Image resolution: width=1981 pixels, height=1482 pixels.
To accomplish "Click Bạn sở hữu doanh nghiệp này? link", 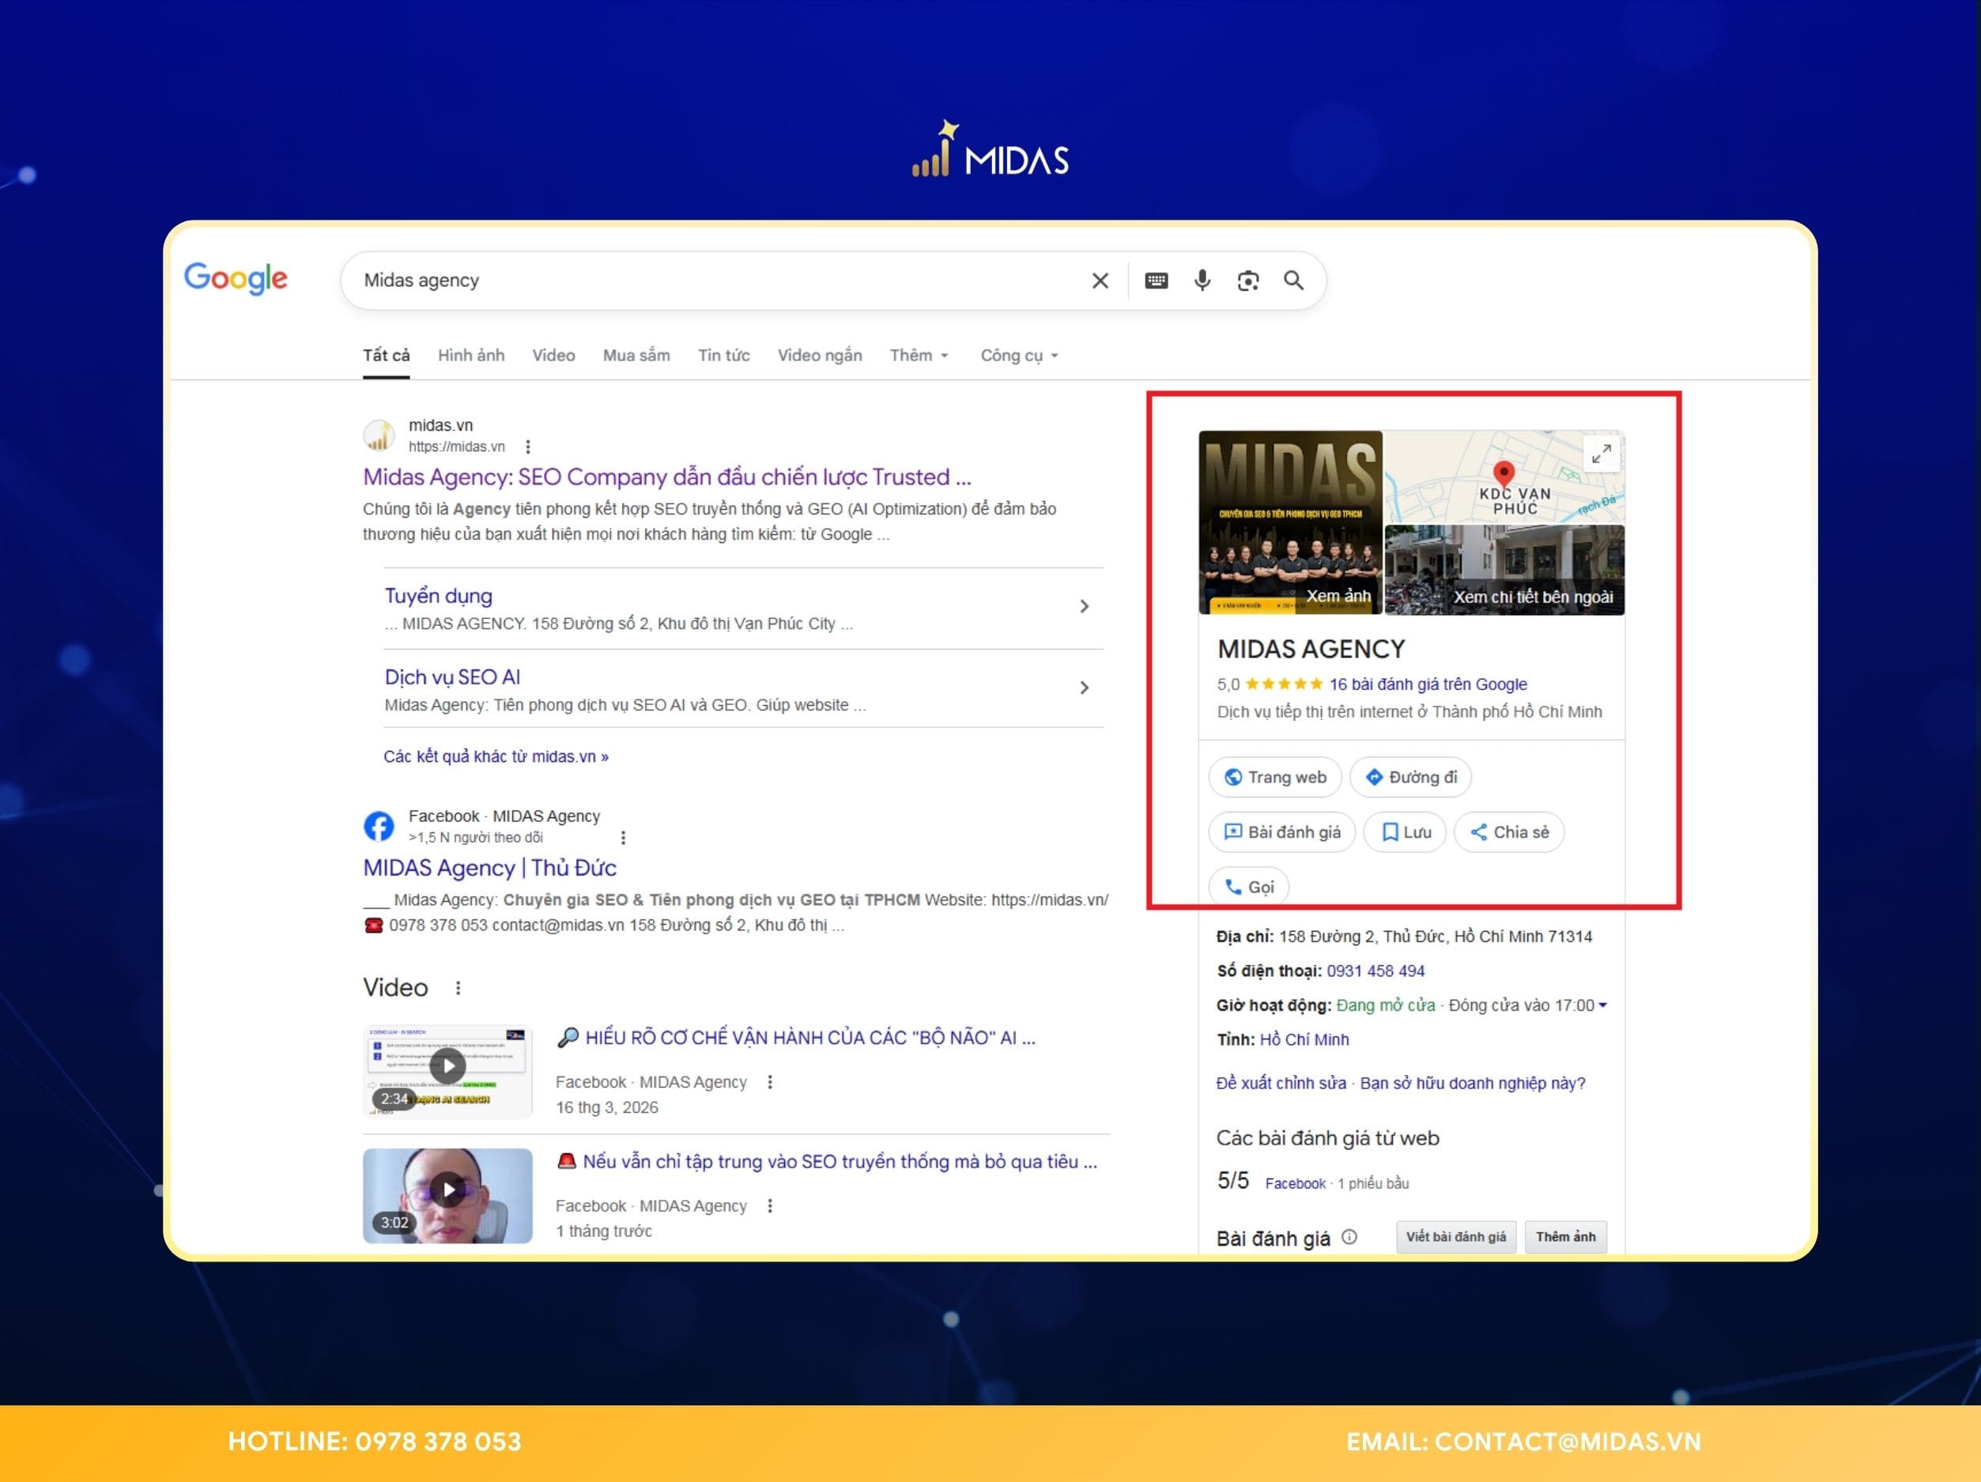I will pyautogui.click(x=1473, y=1084).
